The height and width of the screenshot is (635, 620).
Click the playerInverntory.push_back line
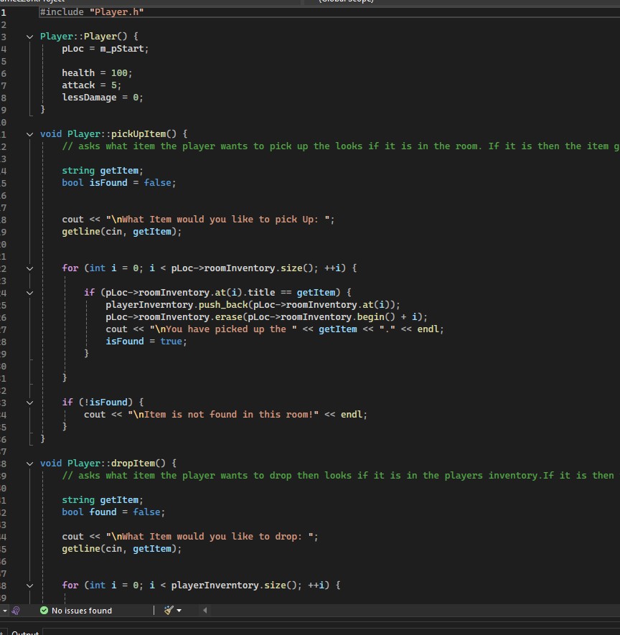[253, 305]
